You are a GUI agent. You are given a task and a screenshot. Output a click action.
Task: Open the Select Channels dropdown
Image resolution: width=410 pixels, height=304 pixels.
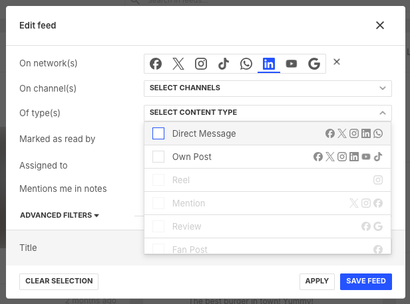coord(268,88)
